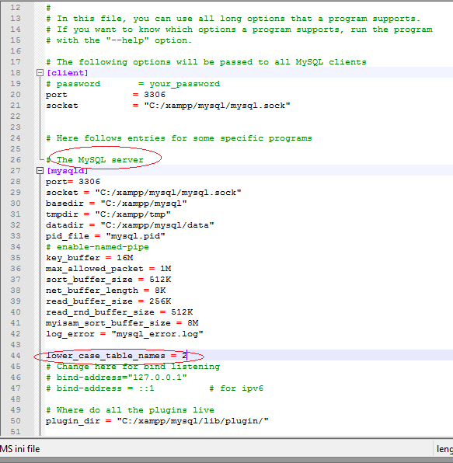Click the mysqld socket path line

pyautogui.click(x=144, y=192)
